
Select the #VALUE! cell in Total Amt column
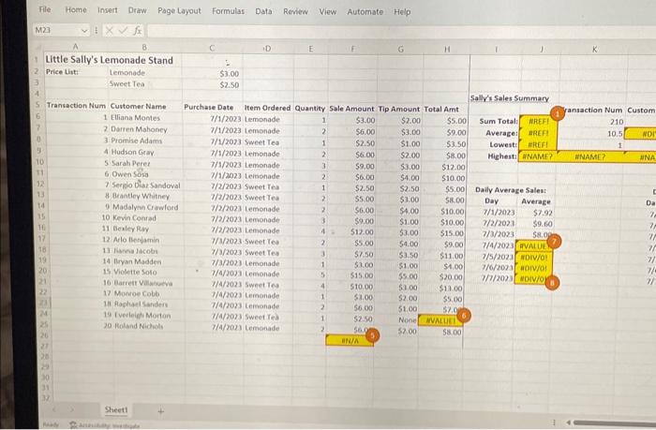tap(440, 320)
